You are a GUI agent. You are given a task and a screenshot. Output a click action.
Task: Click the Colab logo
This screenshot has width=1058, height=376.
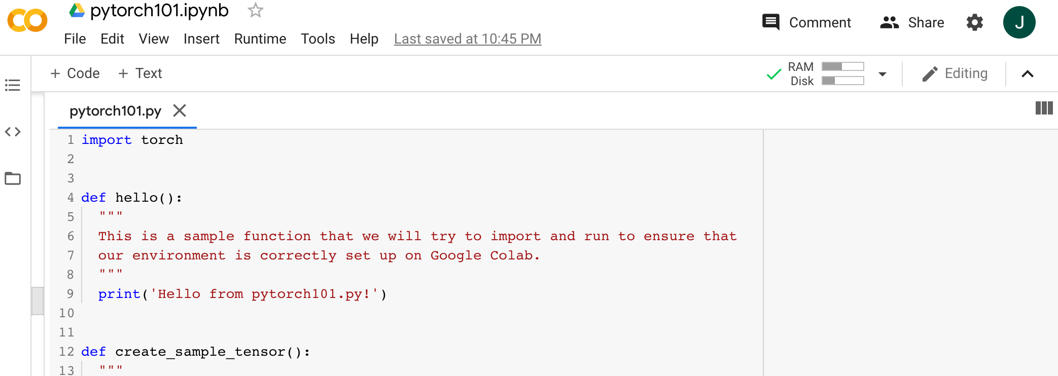[27, 21]
